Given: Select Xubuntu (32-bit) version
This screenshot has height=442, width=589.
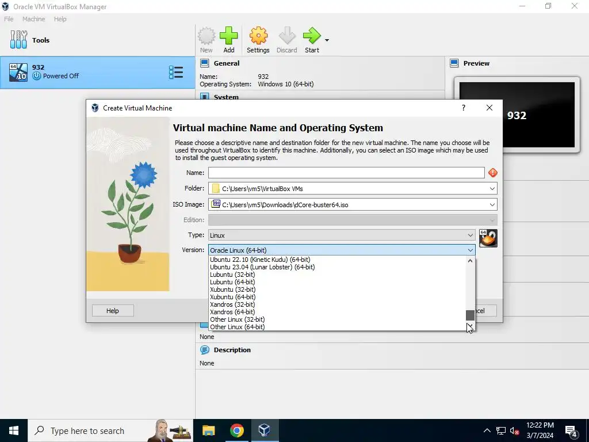Looking at the screenshot, I should pos(232,289).
